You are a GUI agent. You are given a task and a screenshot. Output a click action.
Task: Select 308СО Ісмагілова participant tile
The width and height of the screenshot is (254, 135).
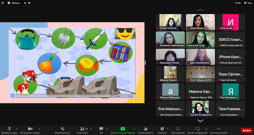[x=231, y=40]
